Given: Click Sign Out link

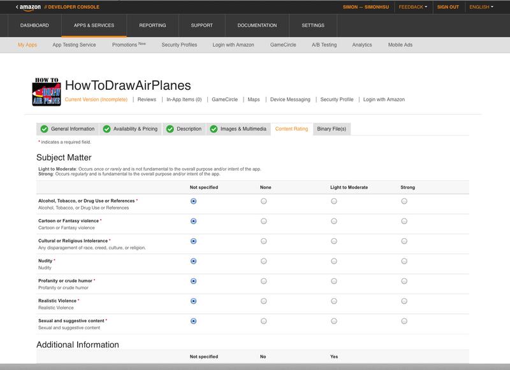Looking at the screenshot, I should point(448,7).
